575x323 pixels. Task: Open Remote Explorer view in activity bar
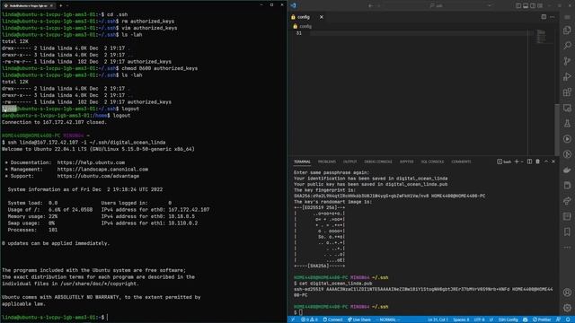567,108
